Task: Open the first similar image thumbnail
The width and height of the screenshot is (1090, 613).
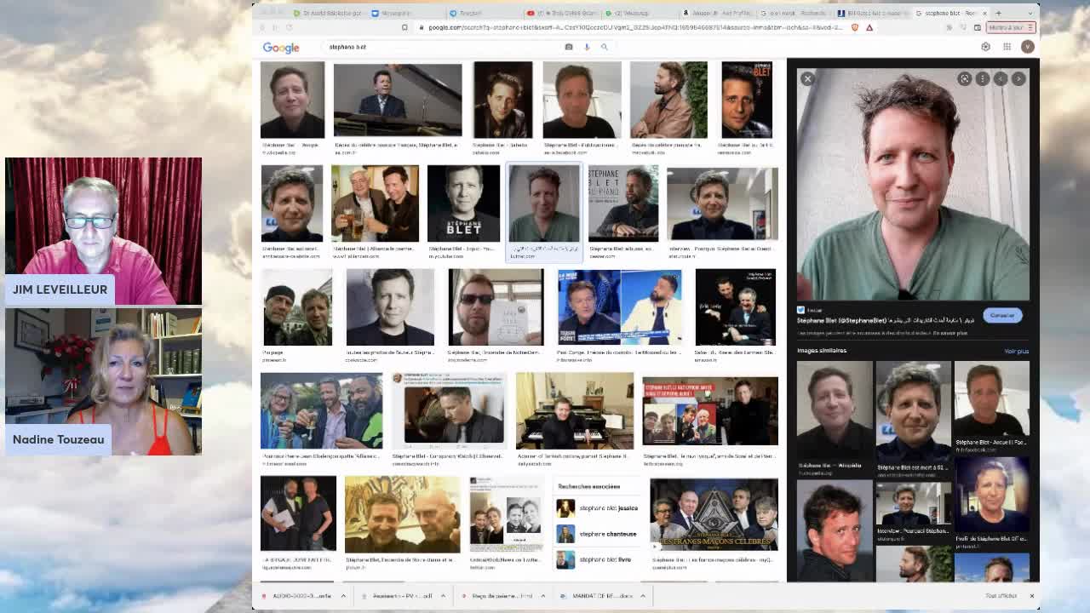Action: (x=835, y=410)
